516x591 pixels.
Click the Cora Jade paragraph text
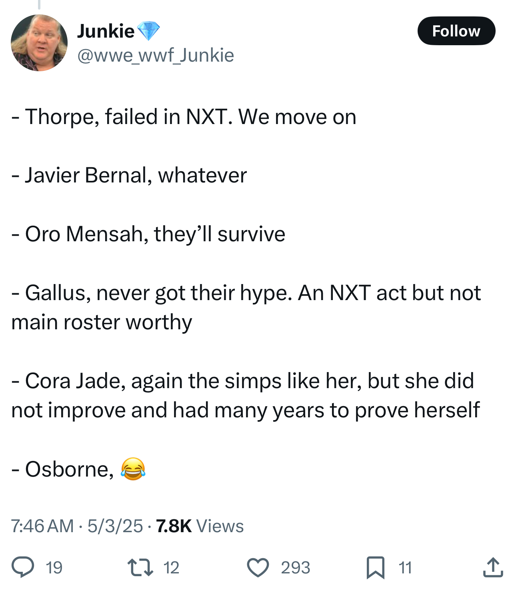coord(245,395)
